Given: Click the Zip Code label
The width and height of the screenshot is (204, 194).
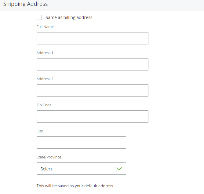Looking at the screenshot, I should [44, 105].
